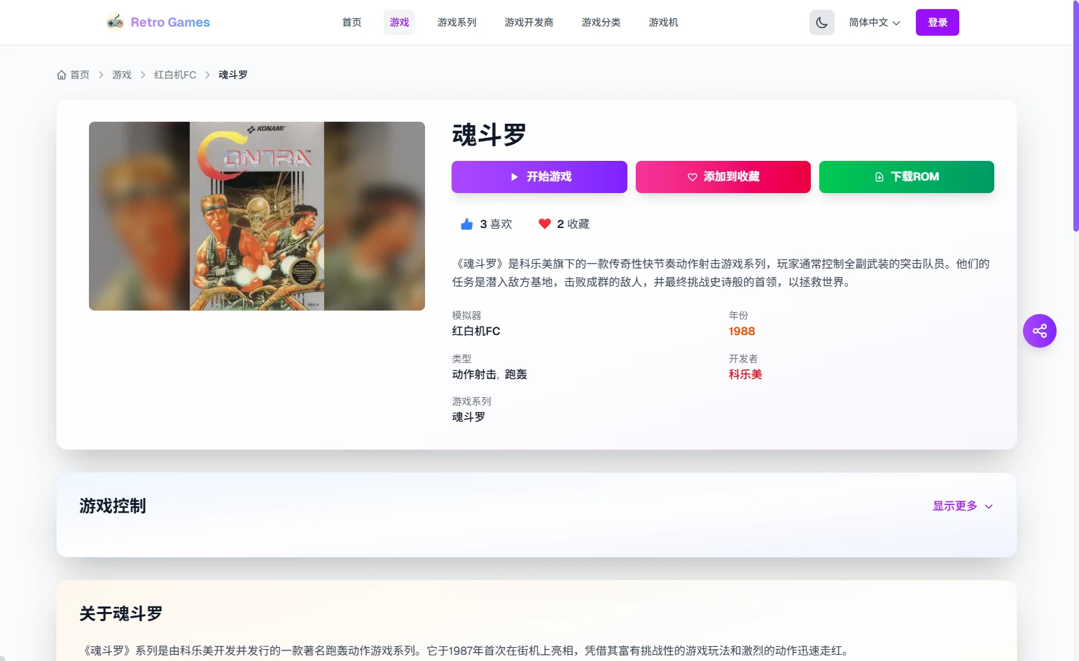Click the red heart favorites icon
The height and width of the screenshot is (661, 1079).
pyautogui.click(x=544, y=224)
